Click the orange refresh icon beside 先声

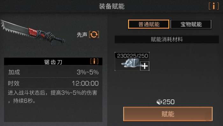click(x=94, y=35)
